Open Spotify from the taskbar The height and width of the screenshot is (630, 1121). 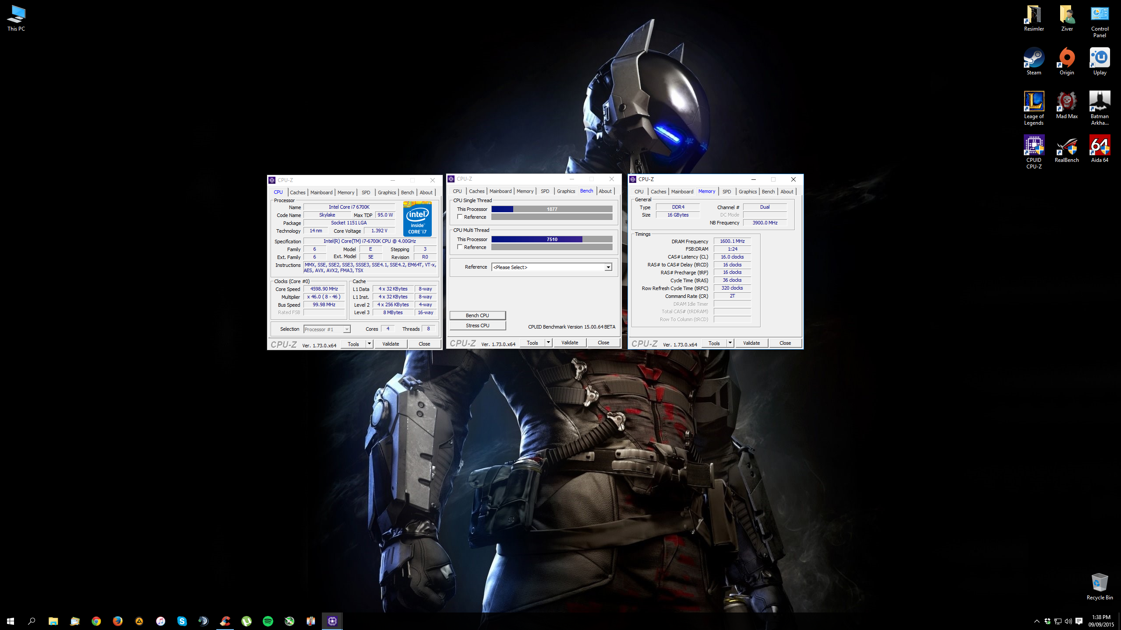coord(268,621)
